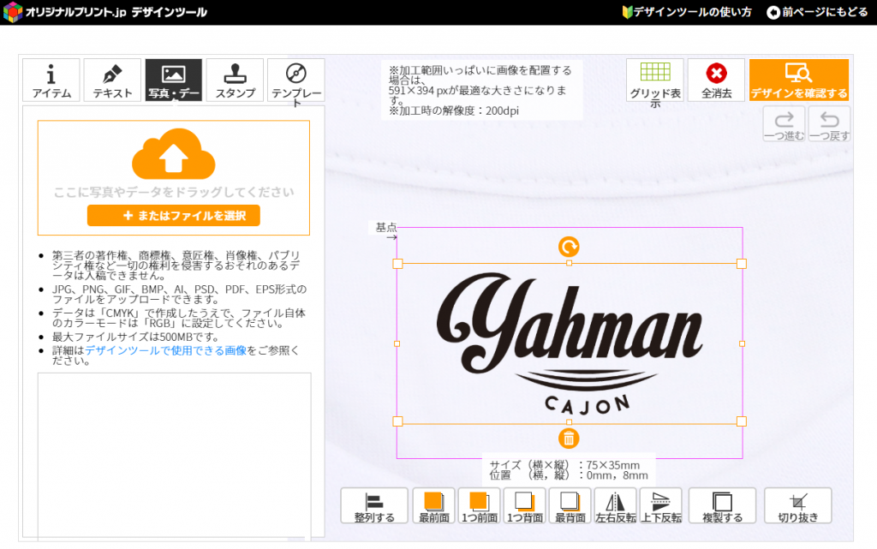
Task: Open the テンプレート tab
Action: pyautogui.click(x=295, y=80)
